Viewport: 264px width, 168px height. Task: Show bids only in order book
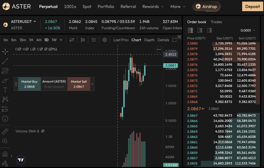200,30
